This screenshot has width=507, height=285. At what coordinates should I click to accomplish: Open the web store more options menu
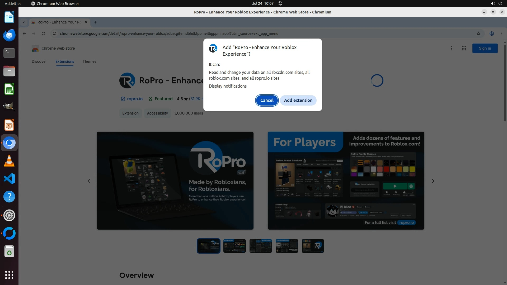pos(452,48)
